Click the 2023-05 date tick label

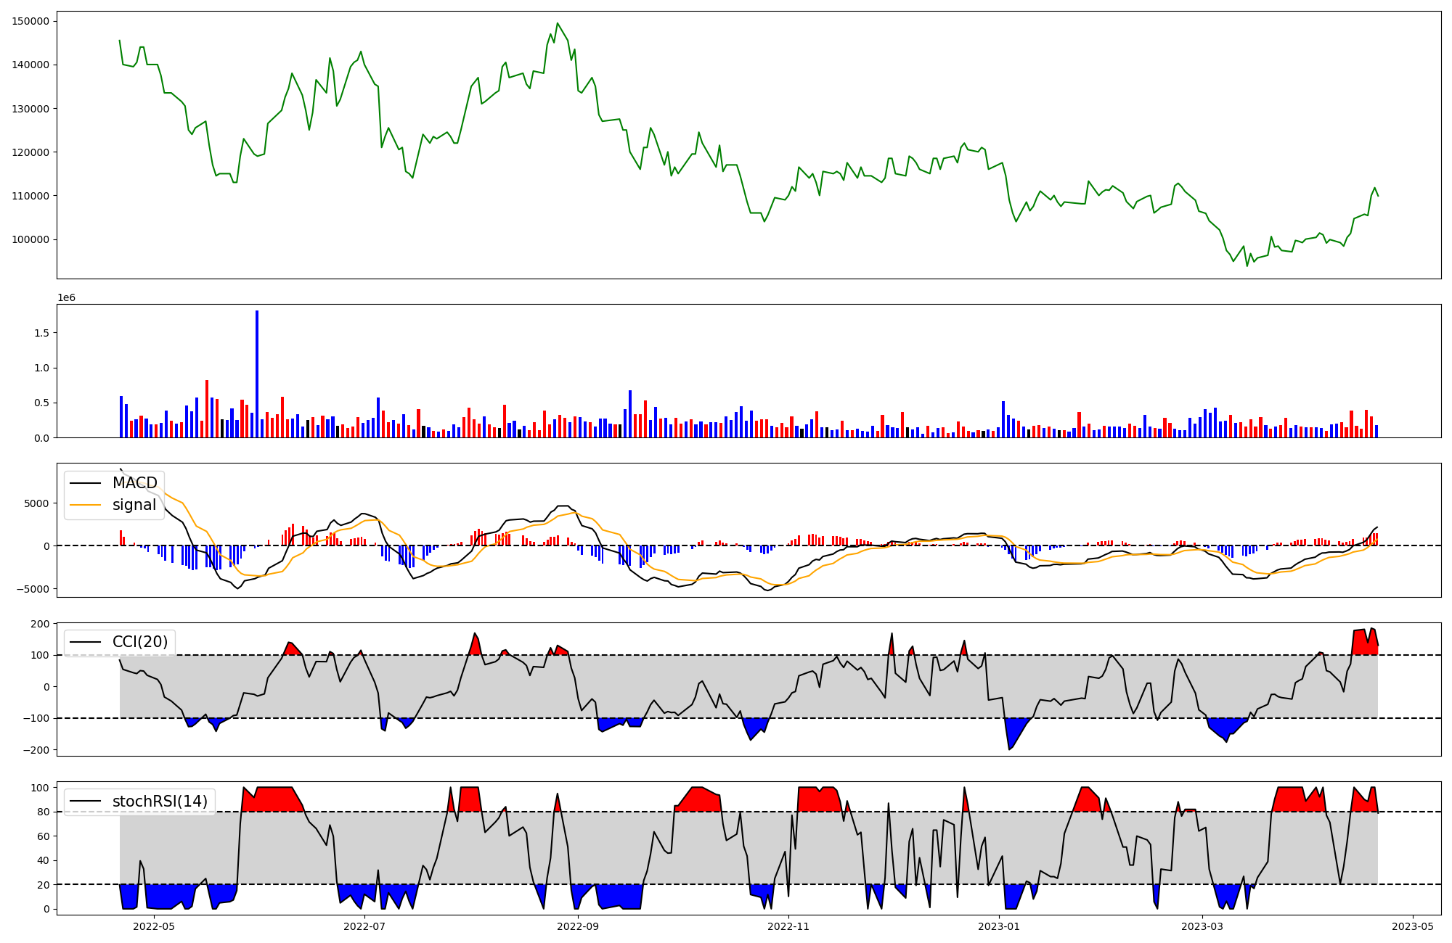click(x=1412, y=926)
